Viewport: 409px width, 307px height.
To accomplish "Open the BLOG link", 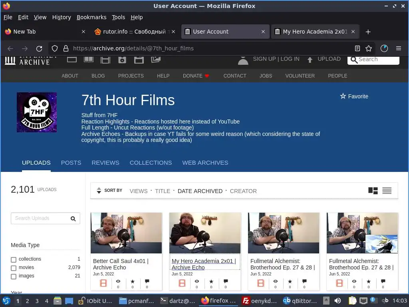I will coord(98,76).
